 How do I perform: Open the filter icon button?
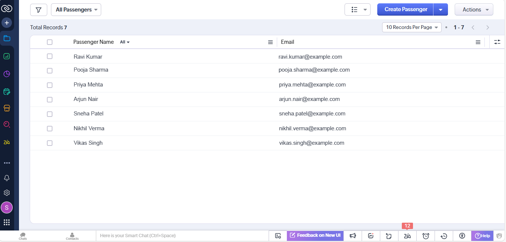point(38,10)
